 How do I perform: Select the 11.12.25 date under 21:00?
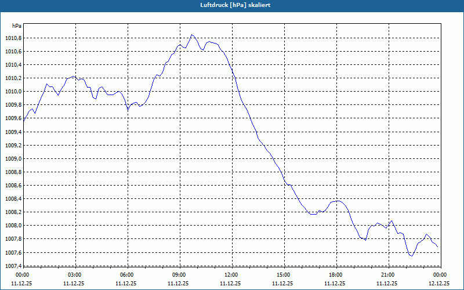coord(387,283)
